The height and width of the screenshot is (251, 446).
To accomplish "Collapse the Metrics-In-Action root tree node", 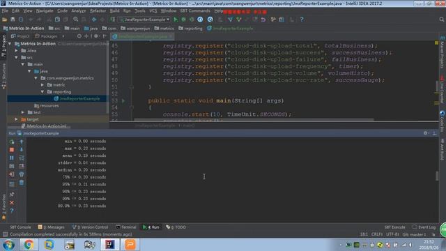I will [x=10, y=43].
